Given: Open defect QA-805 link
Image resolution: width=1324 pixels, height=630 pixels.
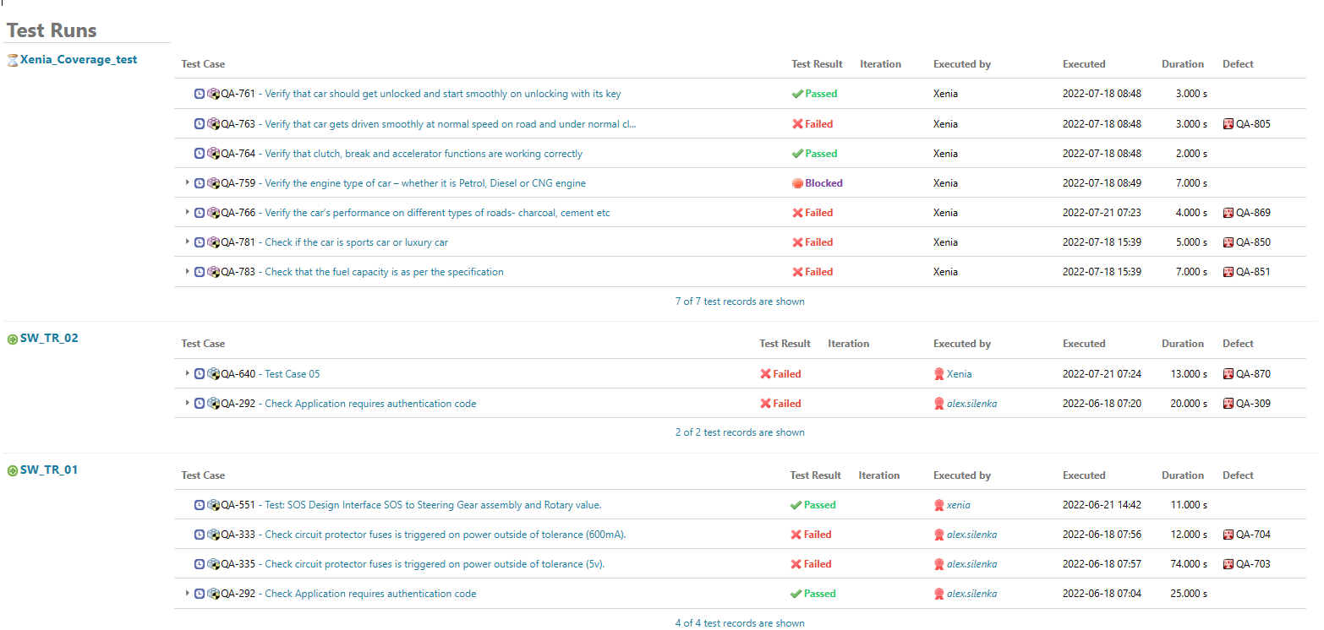Looking at the screenshot, I should pos(1253,124).
